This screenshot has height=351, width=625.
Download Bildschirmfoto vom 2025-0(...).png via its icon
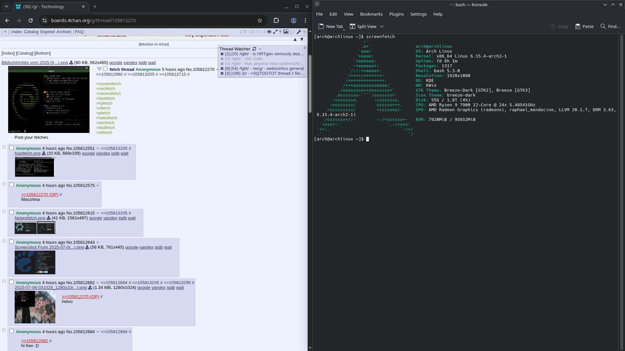[71, 63]
